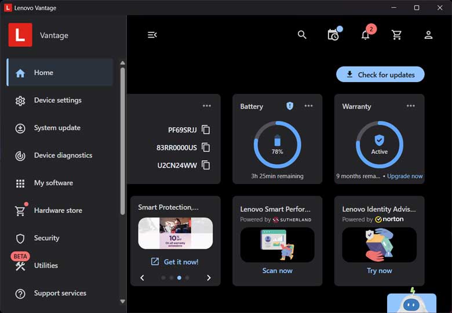Image resolution: width=452 pixels, height=313 pixels.
Task: Open Hardware store
Action: (60, 210)
